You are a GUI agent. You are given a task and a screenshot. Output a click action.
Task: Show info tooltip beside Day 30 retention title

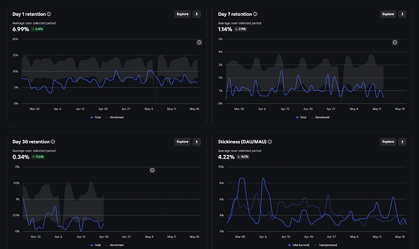click(53, 142)
